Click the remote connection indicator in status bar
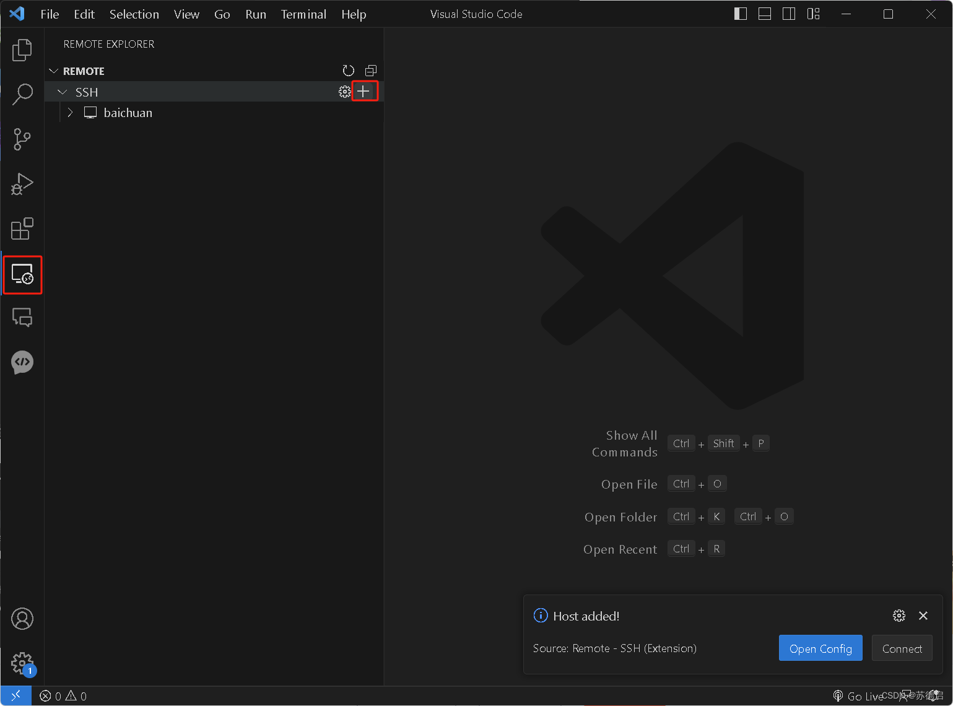 [15, 695]
